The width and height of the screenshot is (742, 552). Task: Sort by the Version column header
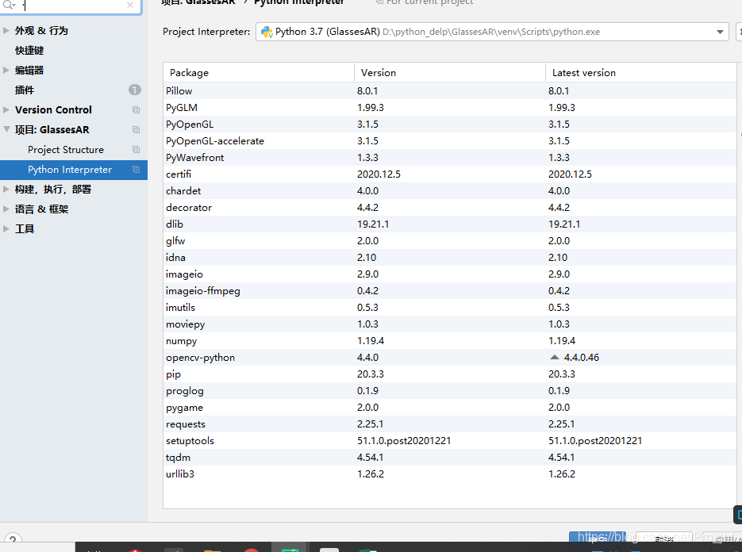point(450,72)
